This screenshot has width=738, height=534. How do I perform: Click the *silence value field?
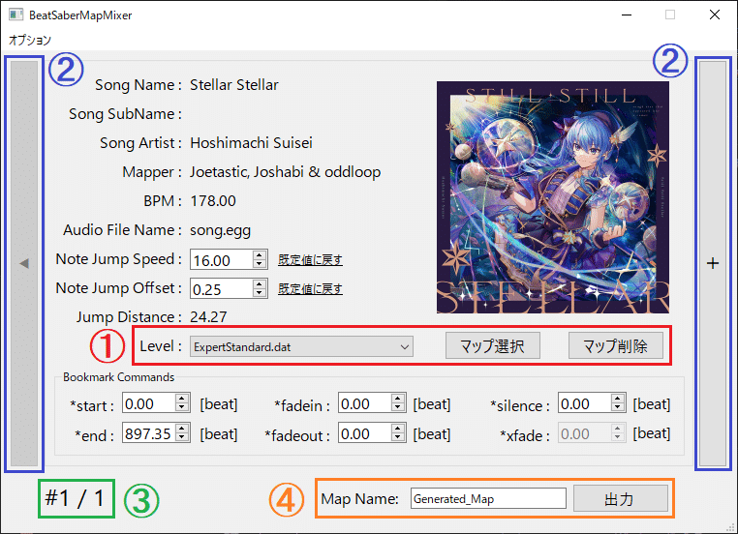(x=585, y=403)
